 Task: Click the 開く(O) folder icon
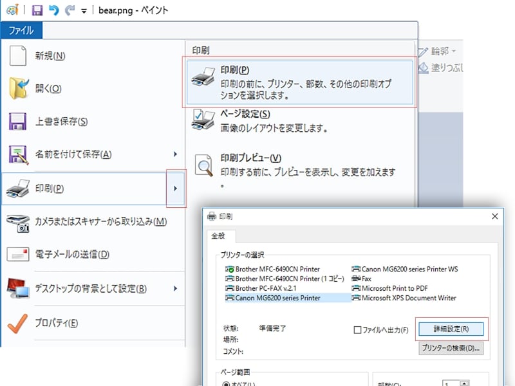click(19, 88)
